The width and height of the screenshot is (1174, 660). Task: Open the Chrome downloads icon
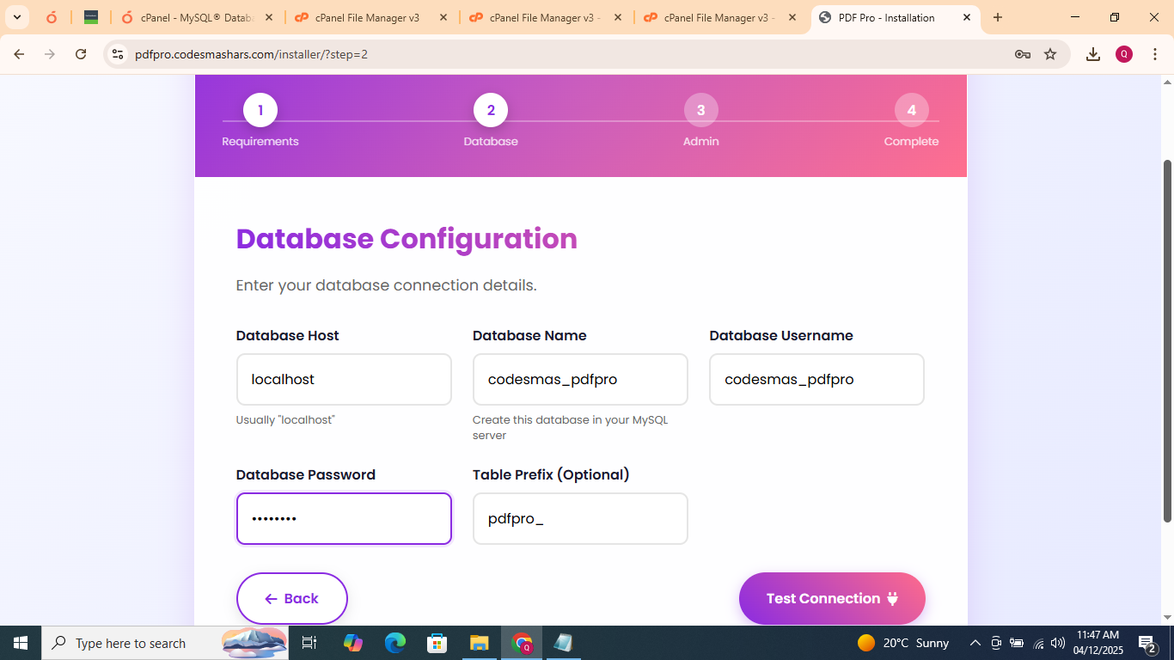tap(1093, 53)
